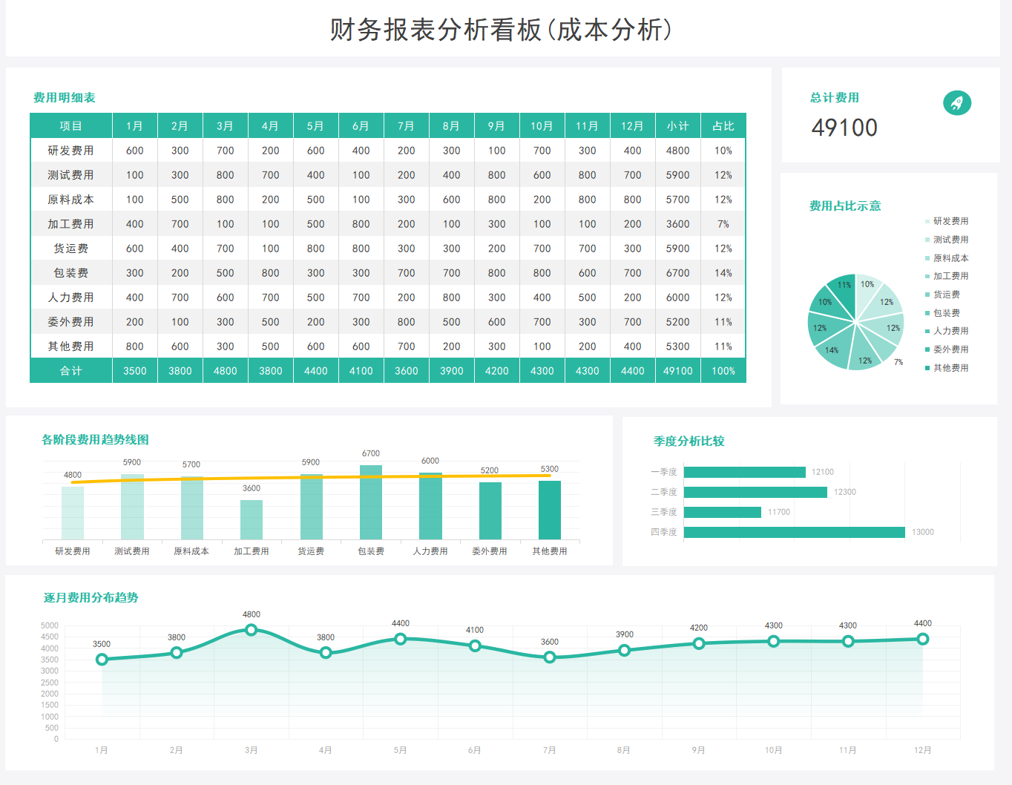Click the 6700 data label above 包装费 bar
The height and width of the screenshot is (785, 1012).
point(369,453)
